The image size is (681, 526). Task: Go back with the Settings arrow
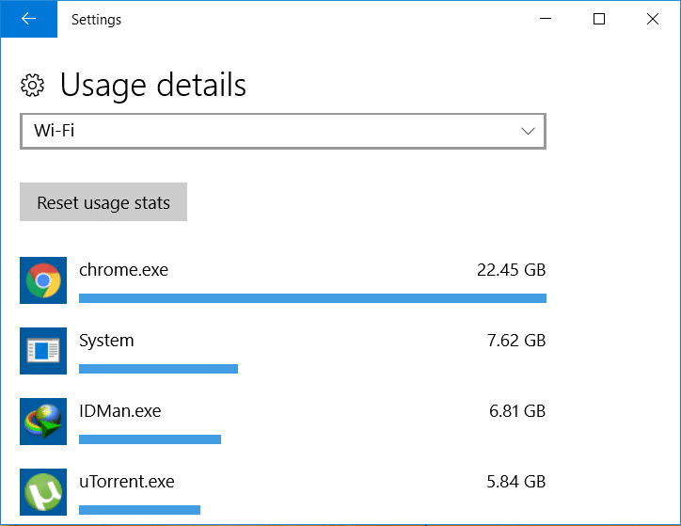[28, 19]
